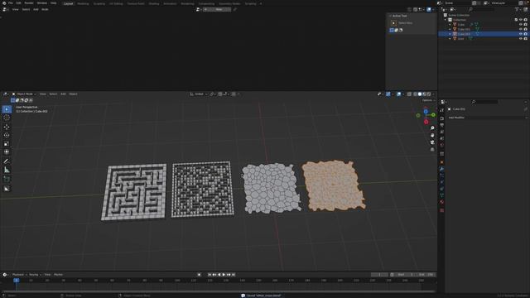Switch to the Modeling workspace tab
The height and width of the screenshot is (298, 530).
coord(83,3)
